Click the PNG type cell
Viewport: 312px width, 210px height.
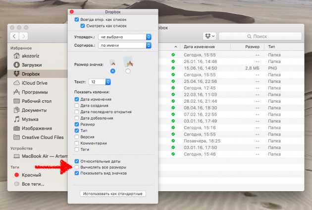pyautogui.click(x=272, y=68)
